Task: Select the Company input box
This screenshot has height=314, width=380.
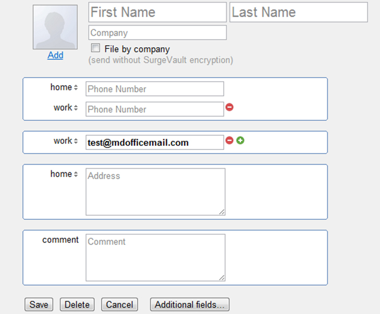Action: click(x=157, y=33)
